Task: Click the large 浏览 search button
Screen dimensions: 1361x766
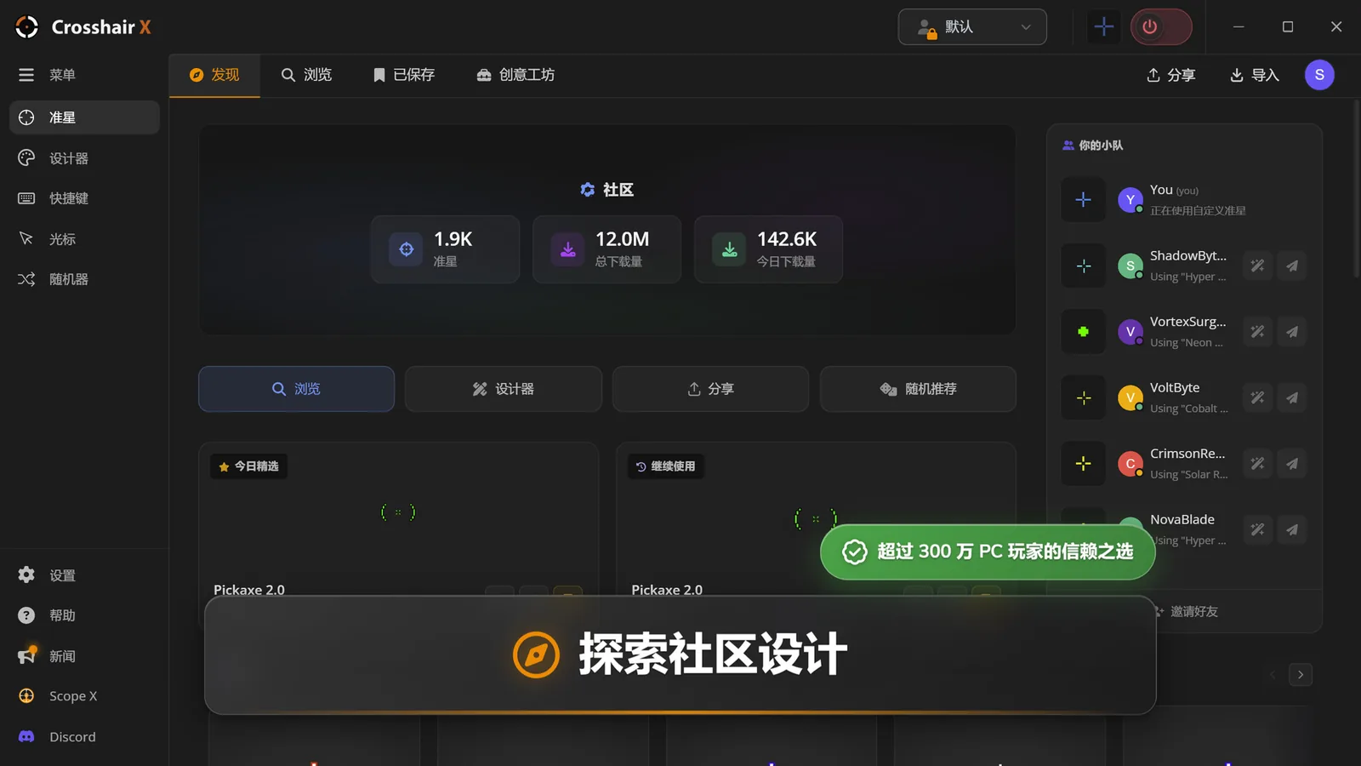Action: point(296,389)
